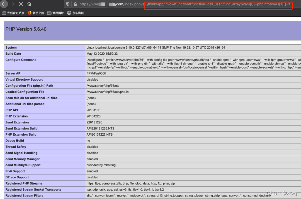Select the Debug Build value no

pyautogui.click(x=88, y=141)
